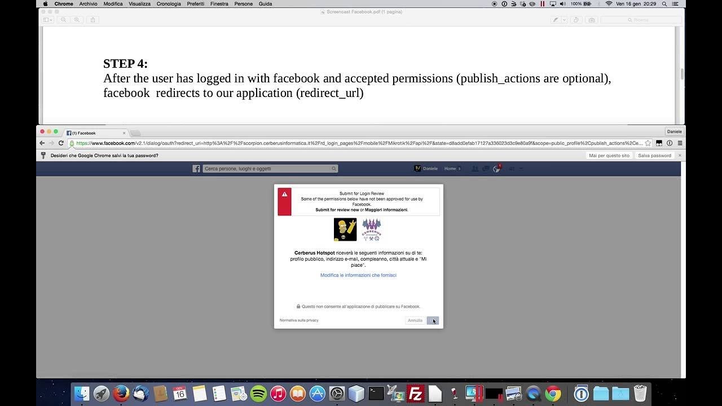Zoom in in the Preview toolbar

click(x=77, y=20)
